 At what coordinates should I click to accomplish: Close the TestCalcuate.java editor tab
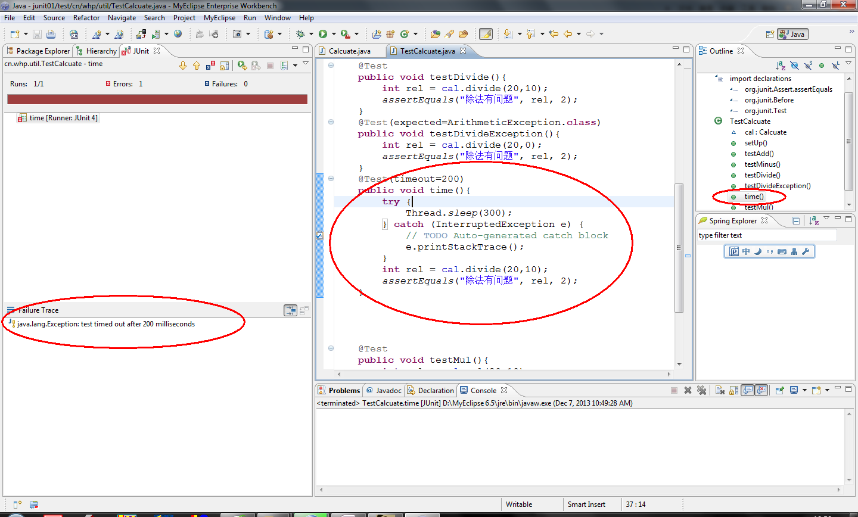coord(462,51)
